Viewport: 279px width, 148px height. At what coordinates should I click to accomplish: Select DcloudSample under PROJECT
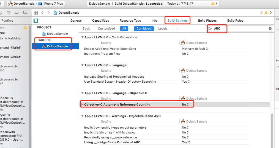[55, 34]
